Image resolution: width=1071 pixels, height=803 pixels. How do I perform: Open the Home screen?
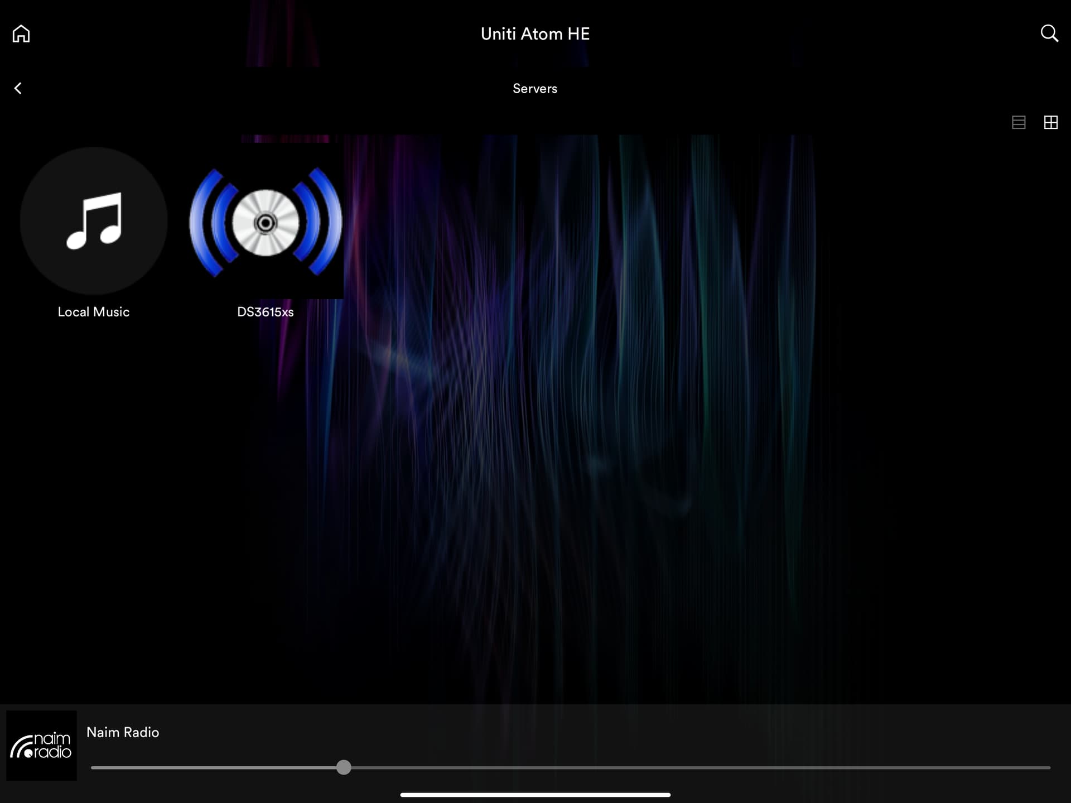(21, 33)
